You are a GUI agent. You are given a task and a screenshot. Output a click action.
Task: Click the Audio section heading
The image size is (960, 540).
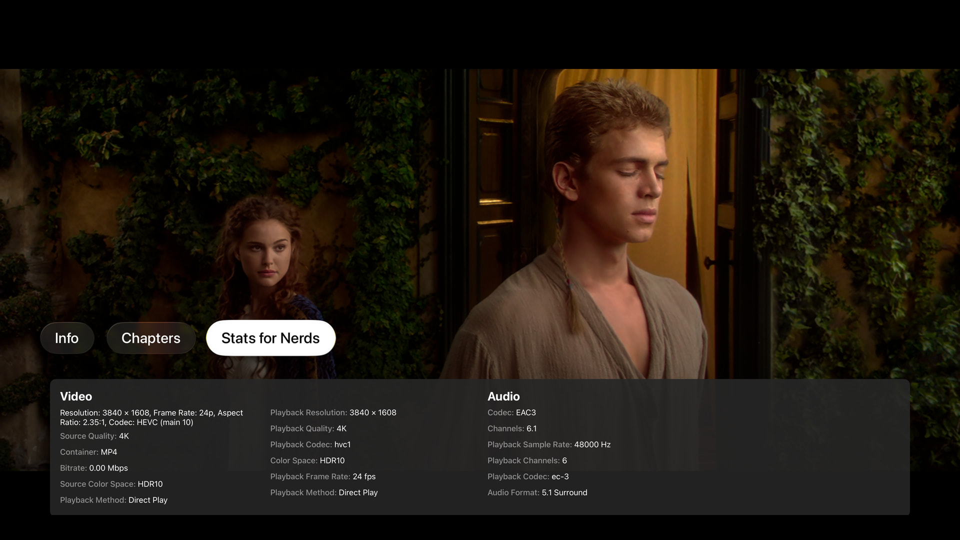503,396
